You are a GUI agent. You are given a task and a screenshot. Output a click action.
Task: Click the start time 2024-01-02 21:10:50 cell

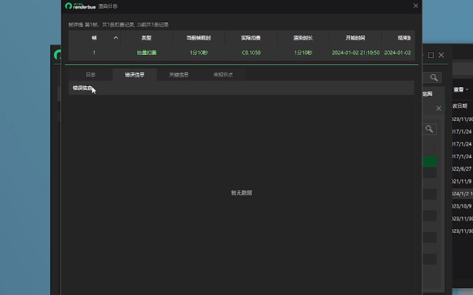click(356, 53)
